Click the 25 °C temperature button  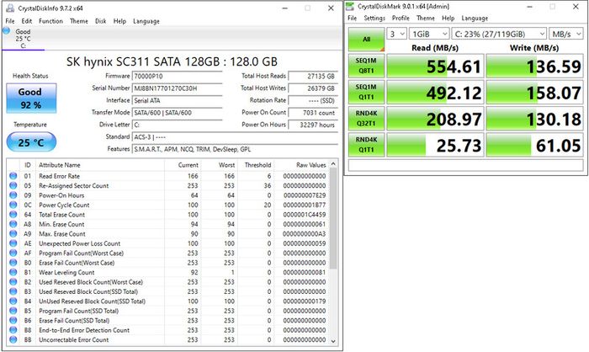click(x=32, y=142)
